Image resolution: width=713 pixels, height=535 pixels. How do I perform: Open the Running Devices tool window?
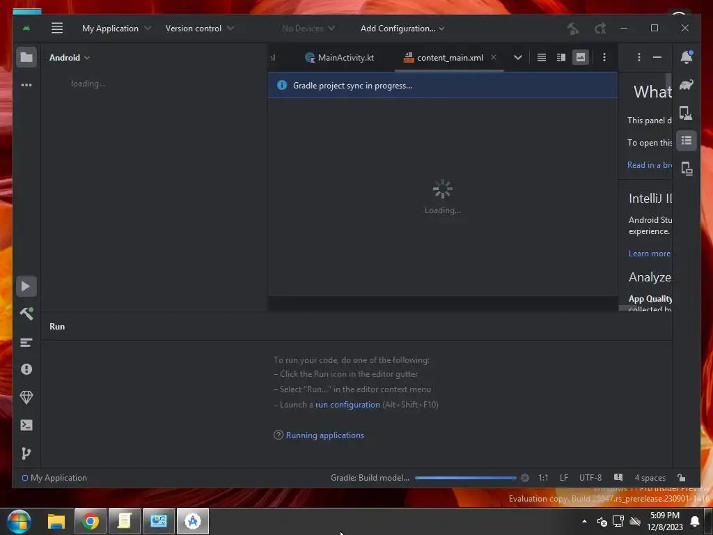[x=687, y=169]
